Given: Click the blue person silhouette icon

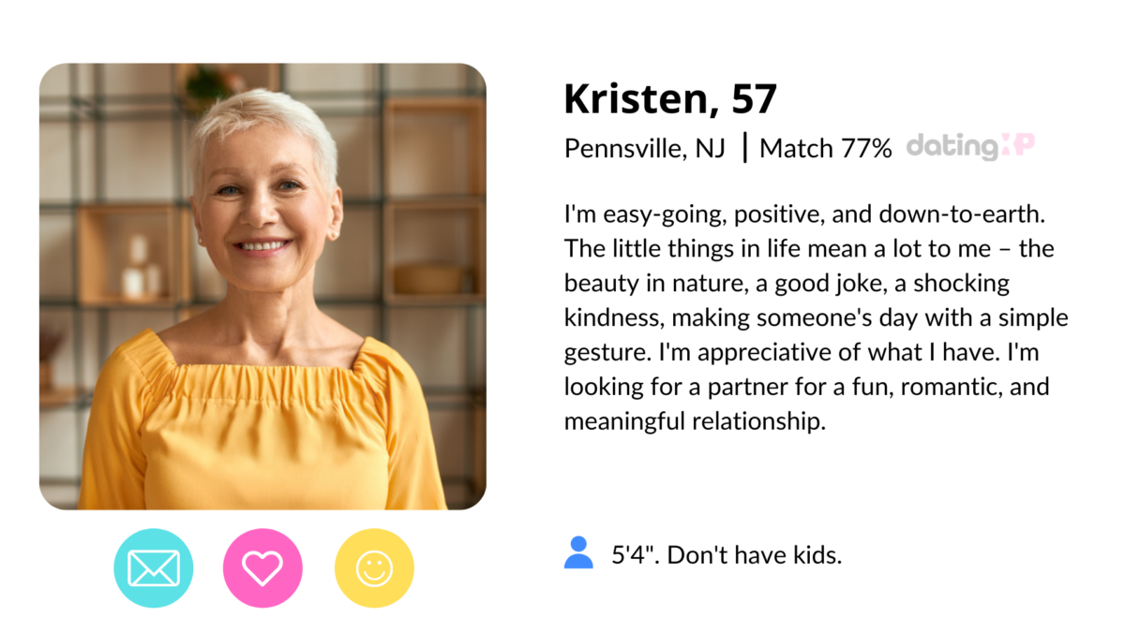Looking at the screenshot, I should (579, 553).
